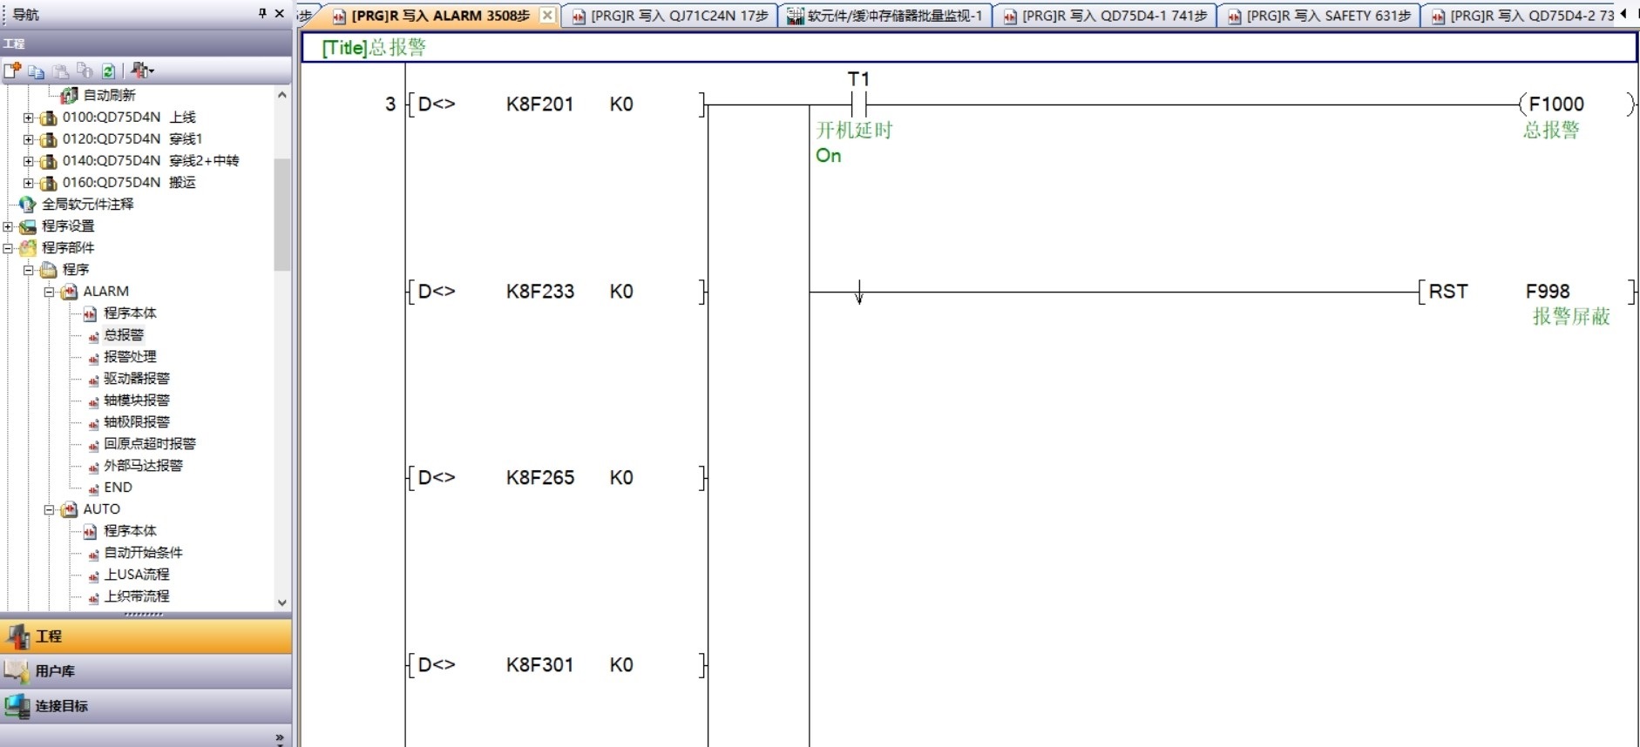Click the 0120:QD75D4N 穿线1 module icon
Screen dimensions: 1640x747
(x=49, y=139)
